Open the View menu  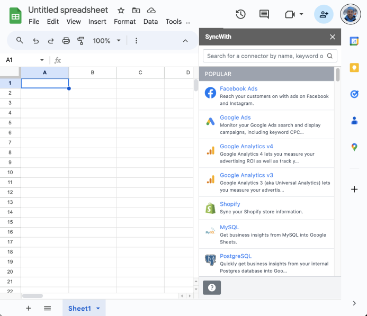point(74,22)
